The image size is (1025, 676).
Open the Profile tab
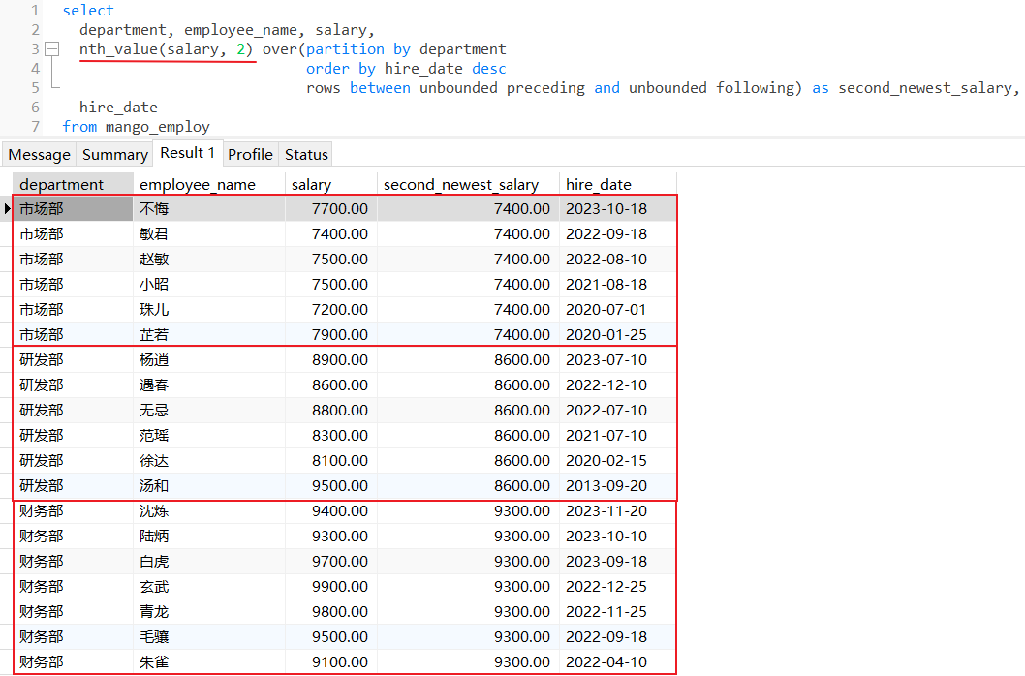[250, 155]
